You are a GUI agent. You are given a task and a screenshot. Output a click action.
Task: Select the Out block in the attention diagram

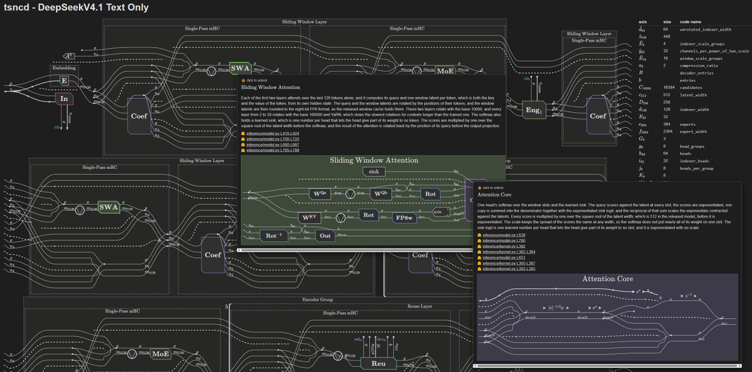pyautogui.click(x=325, y=235)
